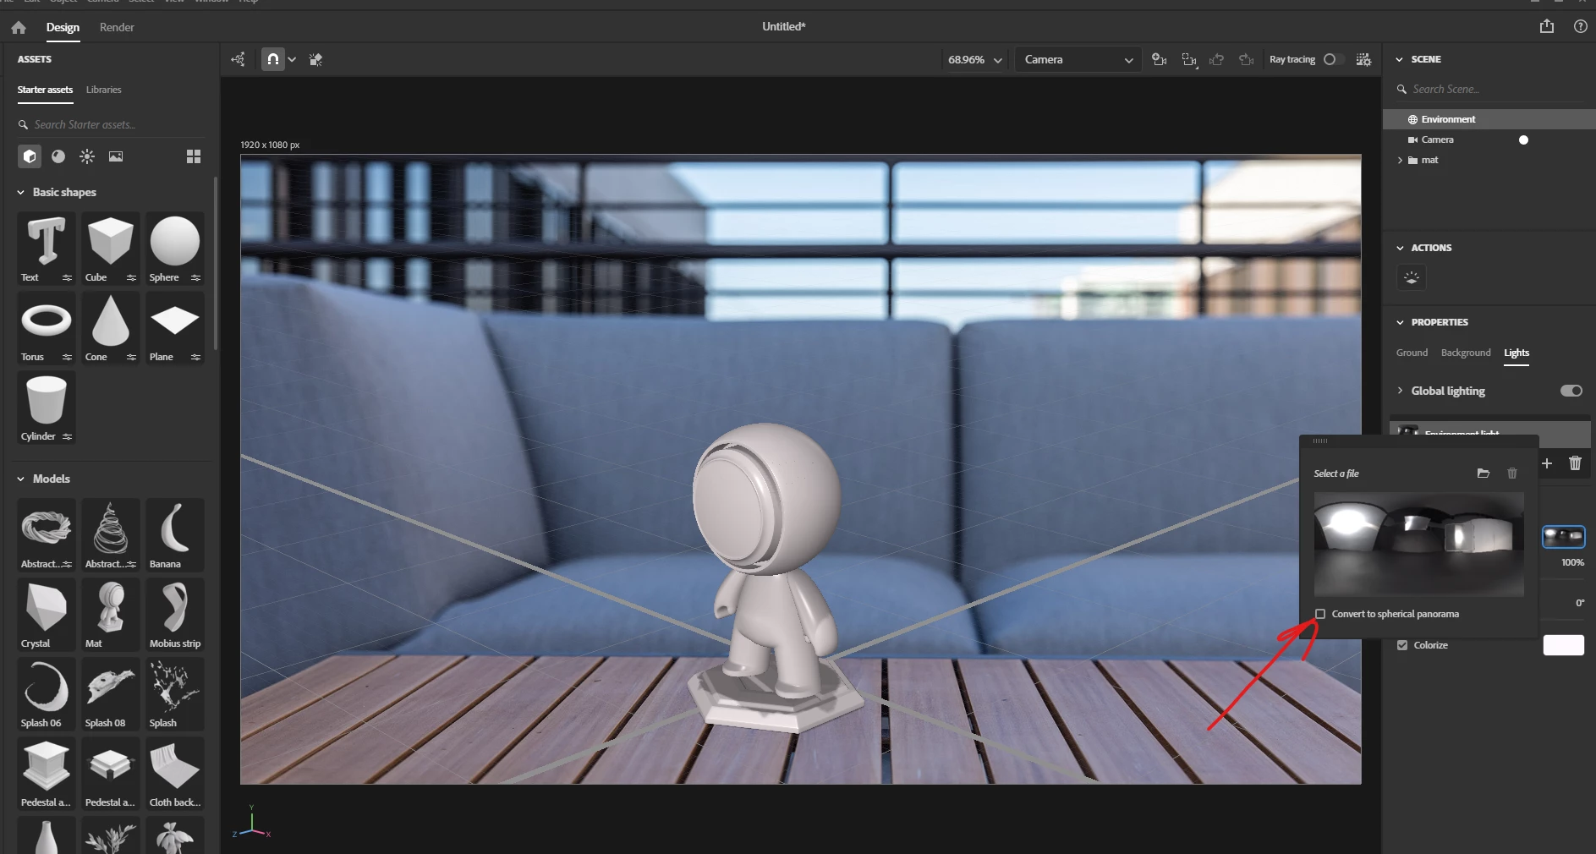The height and width of the screenshot is (854, 1596).
Task: Toggle Global lighting switch
Action: (1571, 391)
